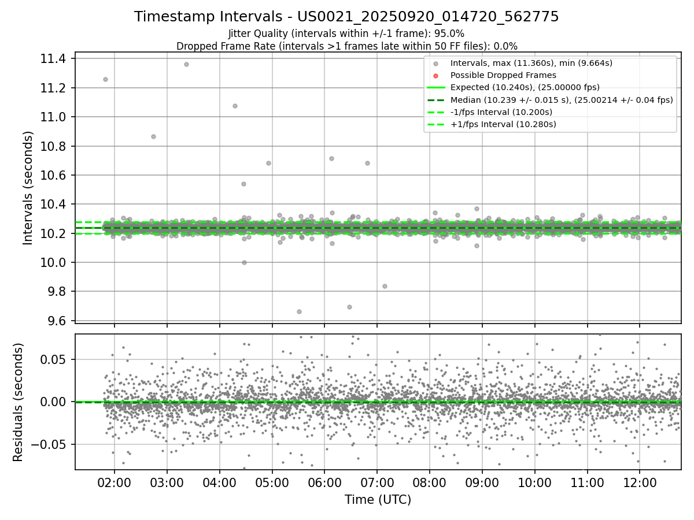694x520 pixels.
Task: Click the 'Median (10.239 +/- 0.015 s)' legend entry
Action: (562, 100)
